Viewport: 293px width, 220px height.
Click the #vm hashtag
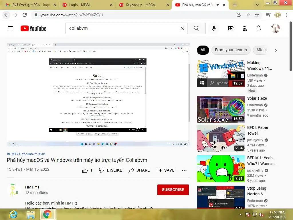click(42, 154)
